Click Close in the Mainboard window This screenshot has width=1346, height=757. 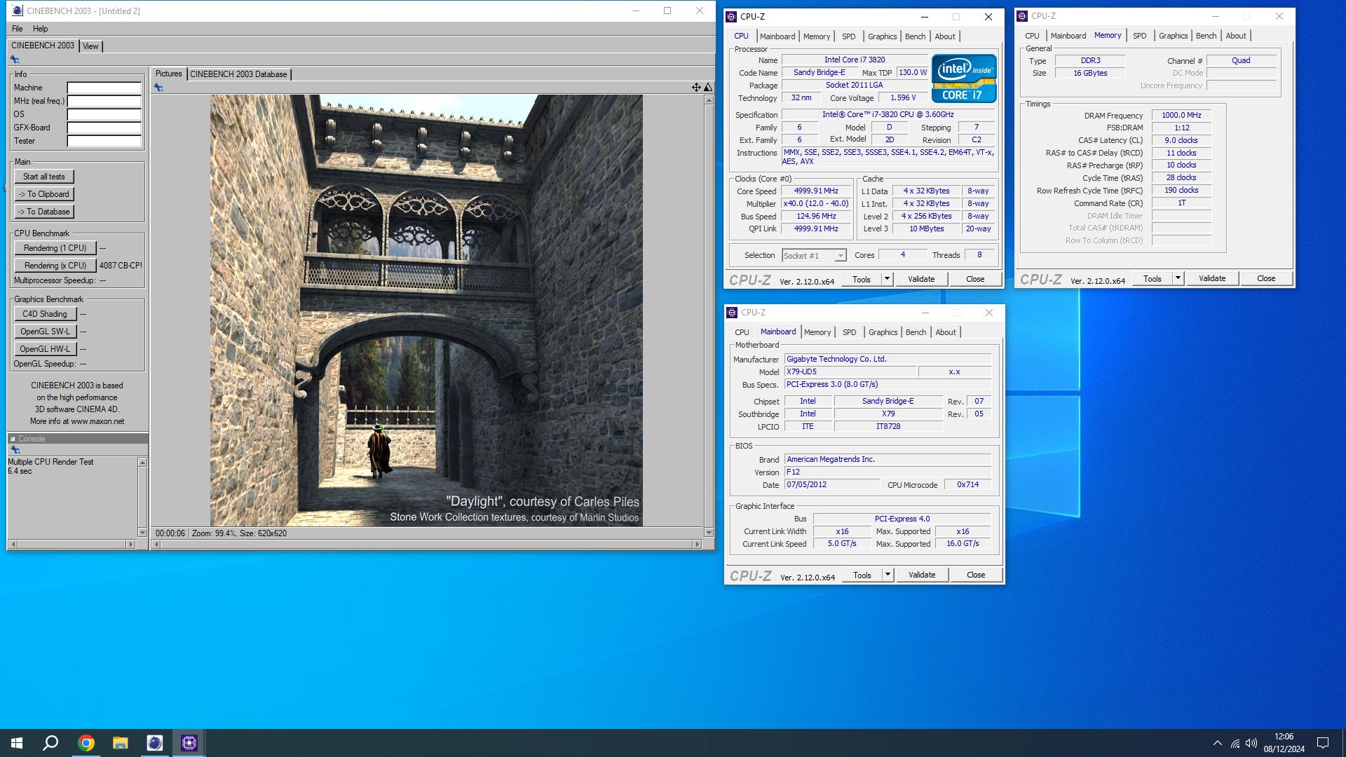coord(976,575)
